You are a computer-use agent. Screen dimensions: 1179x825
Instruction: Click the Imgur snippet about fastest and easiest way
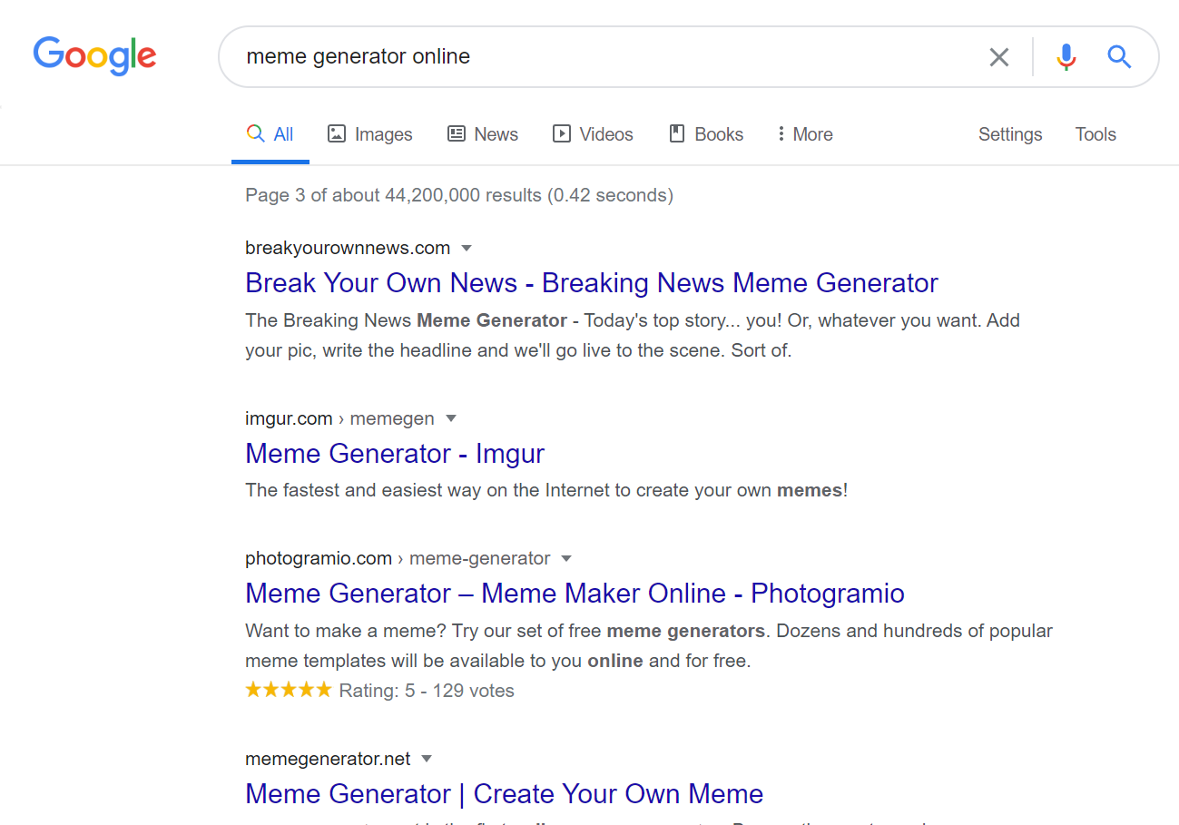(546, 490)
